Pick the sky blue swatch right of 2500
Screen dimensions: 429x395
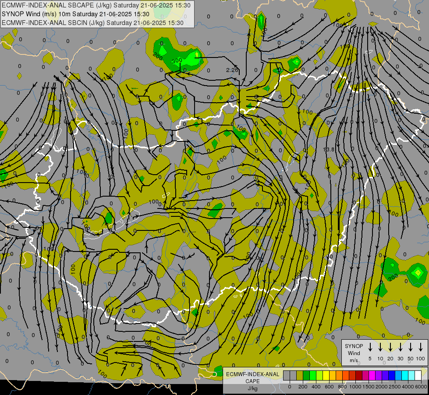tap(399, 375)
